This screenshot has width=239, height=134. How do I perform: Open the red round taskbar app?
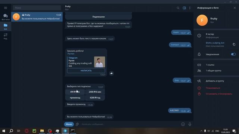27,131
